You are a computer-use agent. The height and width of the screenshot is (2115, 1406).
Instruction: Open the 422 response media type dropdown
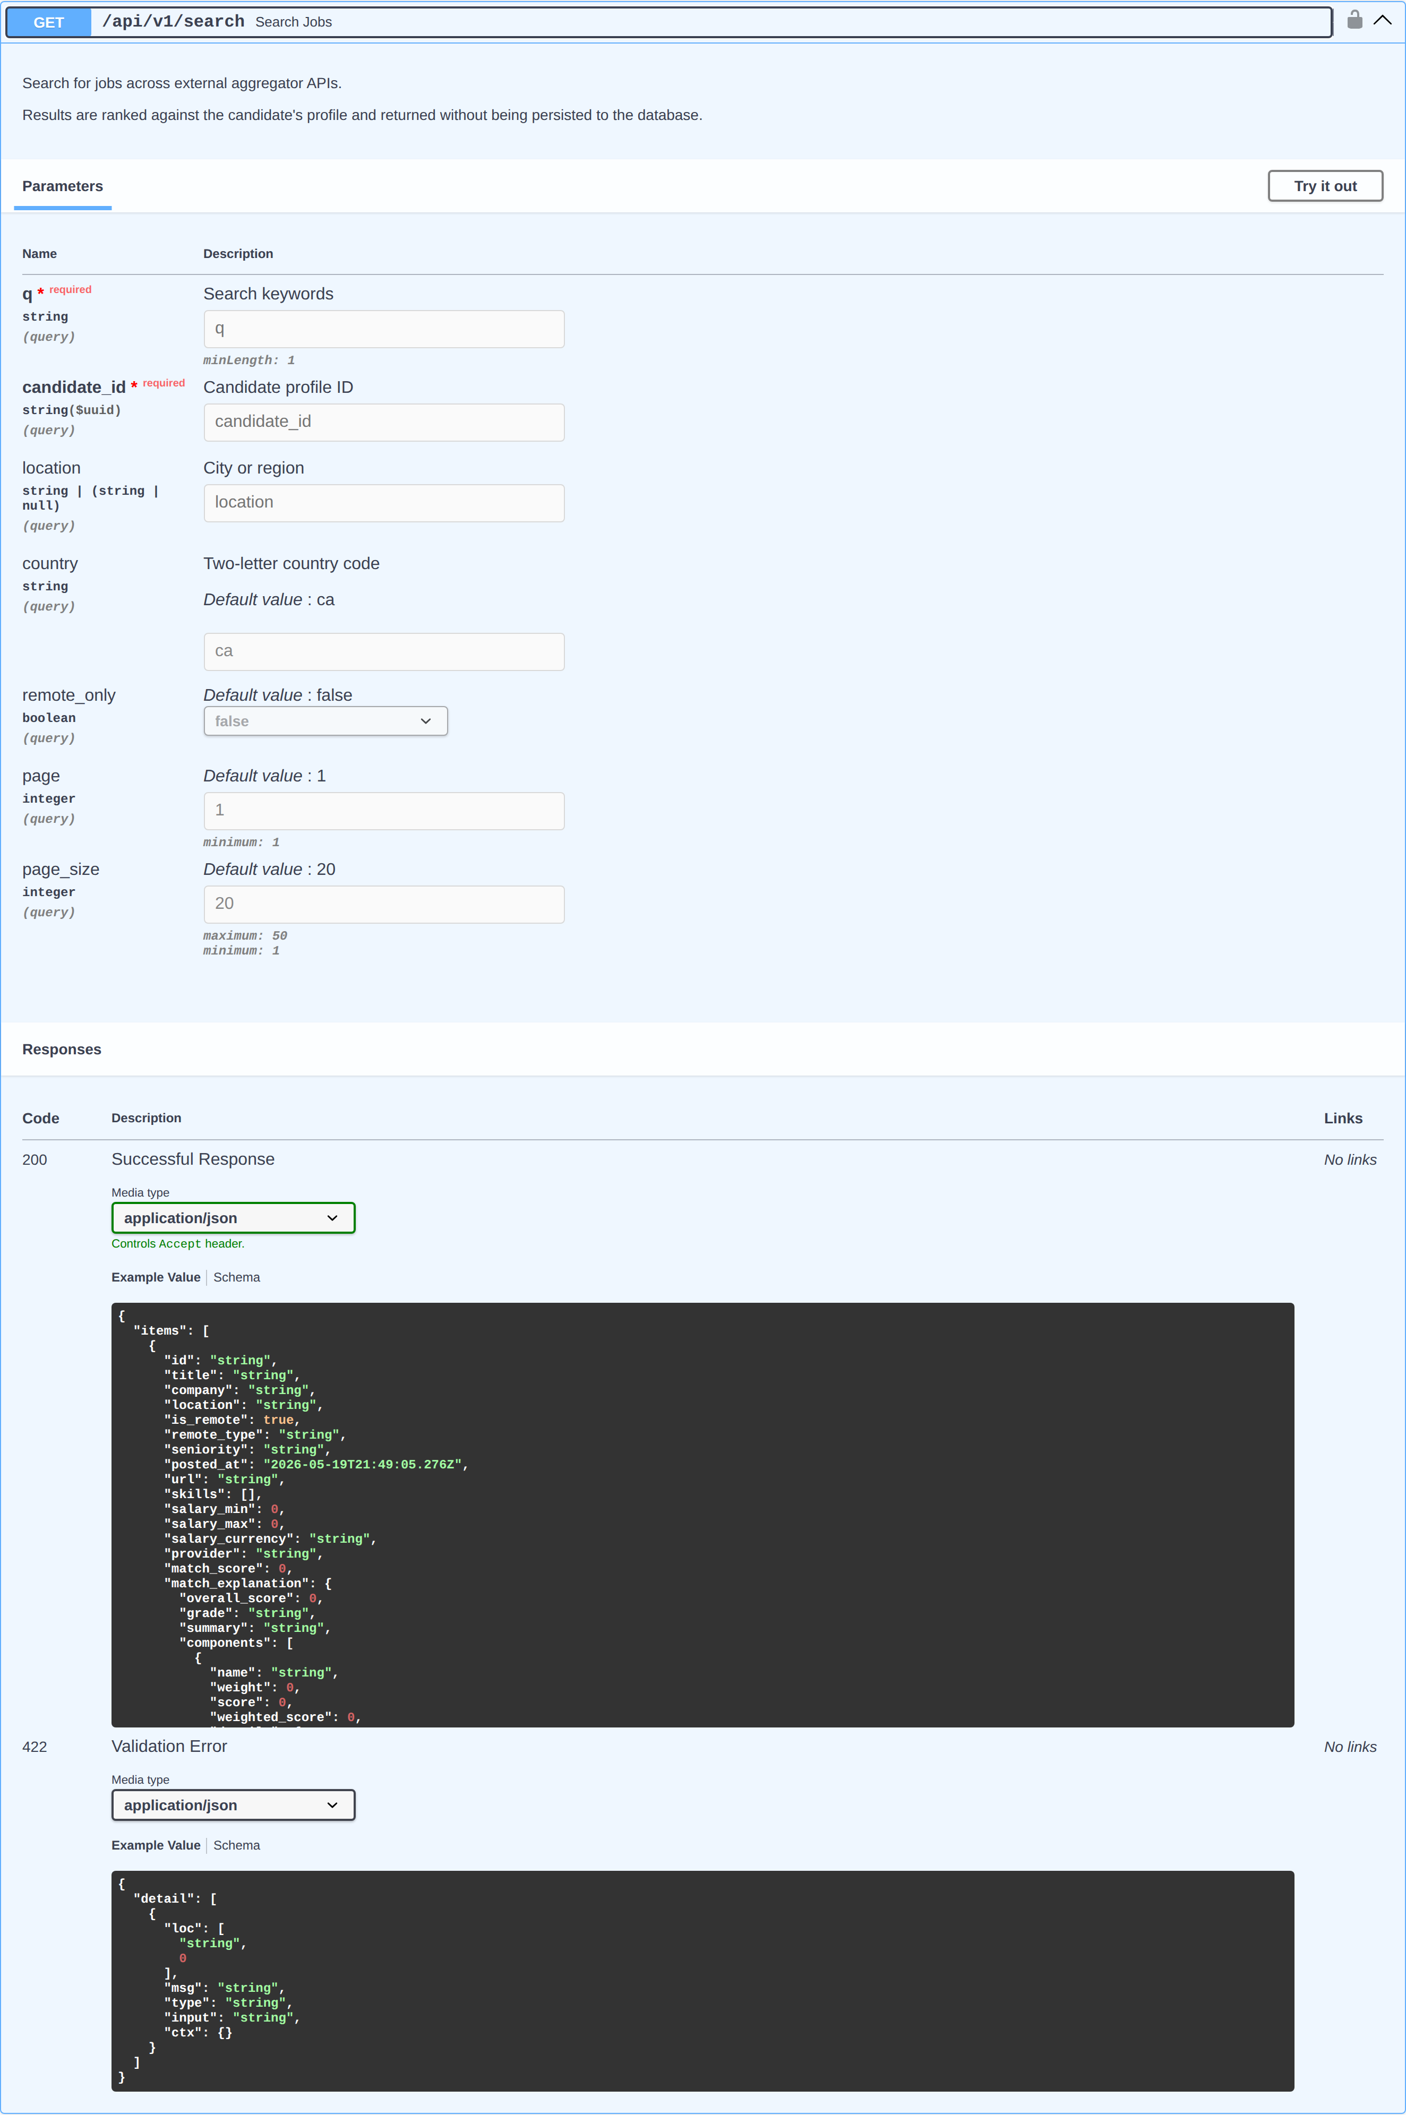(233, 1805)
